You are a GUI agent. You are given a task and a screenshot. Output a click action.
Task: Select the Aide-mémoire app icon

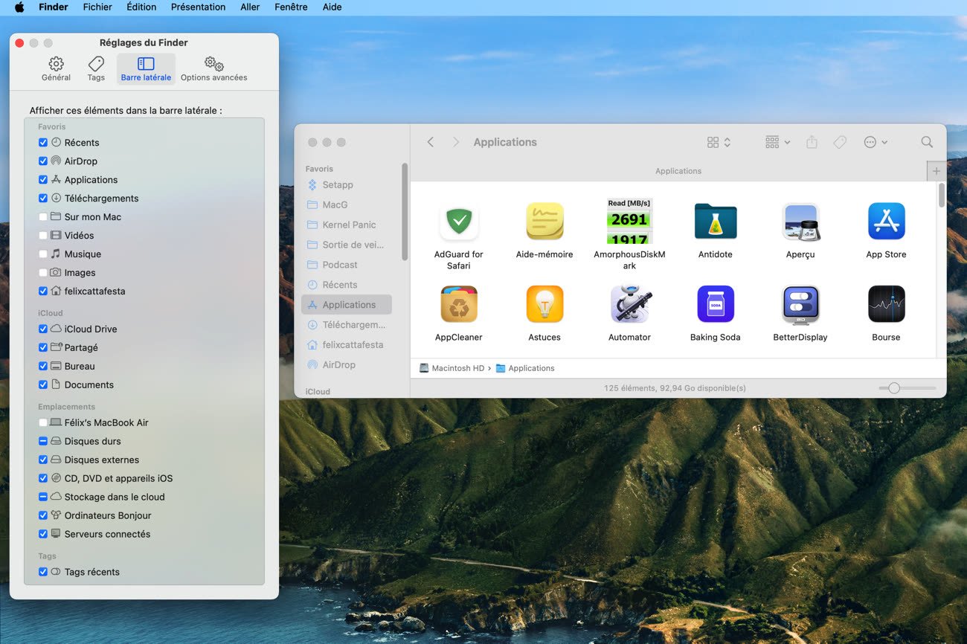click(x=544, y=222)
